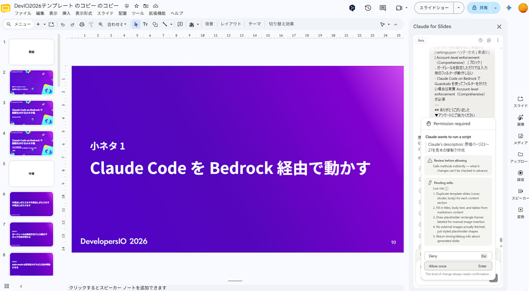Open grid view icon at bottom left

point(7,286)
